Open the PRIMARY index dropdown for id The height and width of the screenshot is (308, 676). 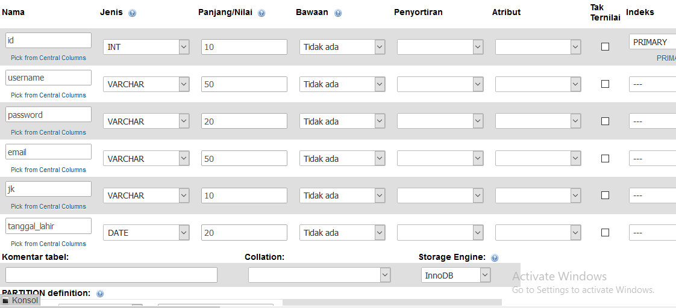(x=653, y=42)
